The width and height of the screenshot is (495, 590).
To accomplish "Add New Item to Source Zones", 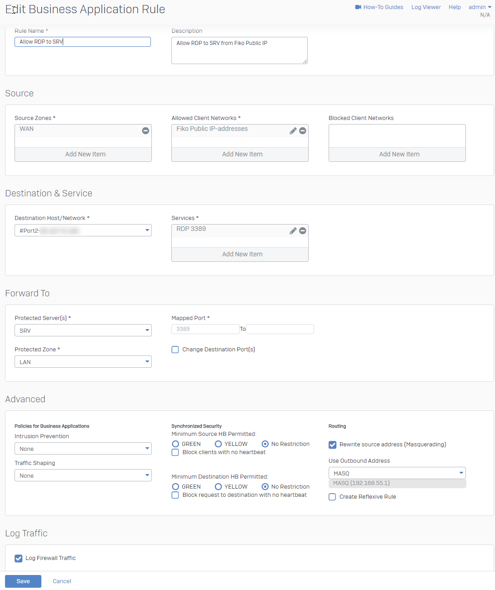I will 83,155.
